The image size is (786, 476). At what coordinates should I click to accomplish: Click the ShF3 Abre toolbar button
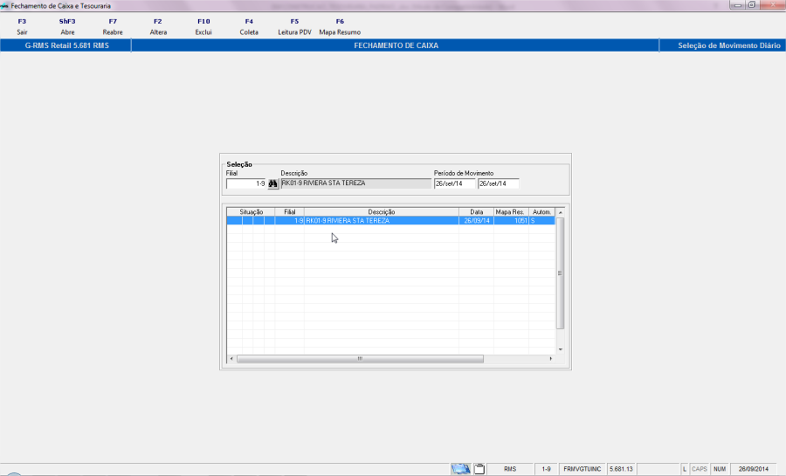pyautogui.click(x=67, y=26)
